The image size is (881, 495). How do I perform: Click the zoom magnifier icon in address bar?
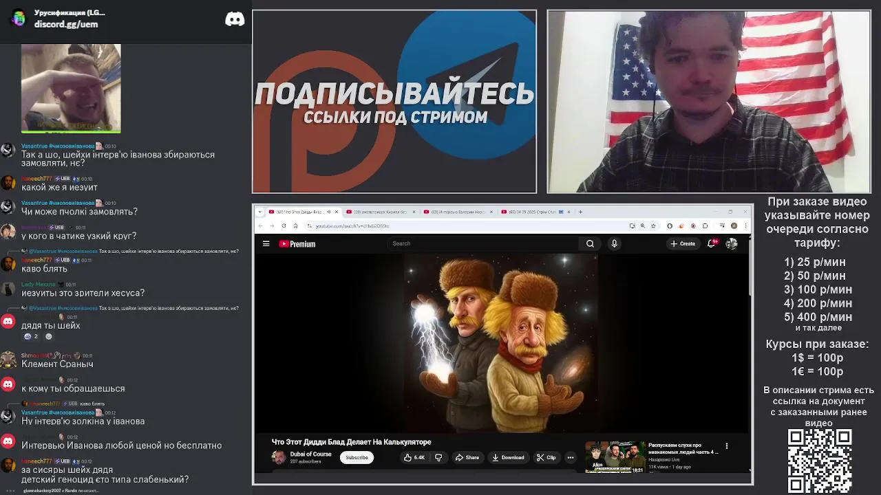point(643,225)
